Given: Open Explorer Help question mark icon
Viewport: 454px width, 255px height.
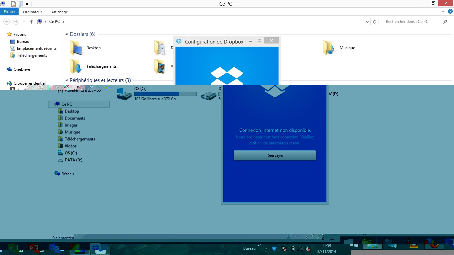Looking at the screenshot, I should pos(450,12).
